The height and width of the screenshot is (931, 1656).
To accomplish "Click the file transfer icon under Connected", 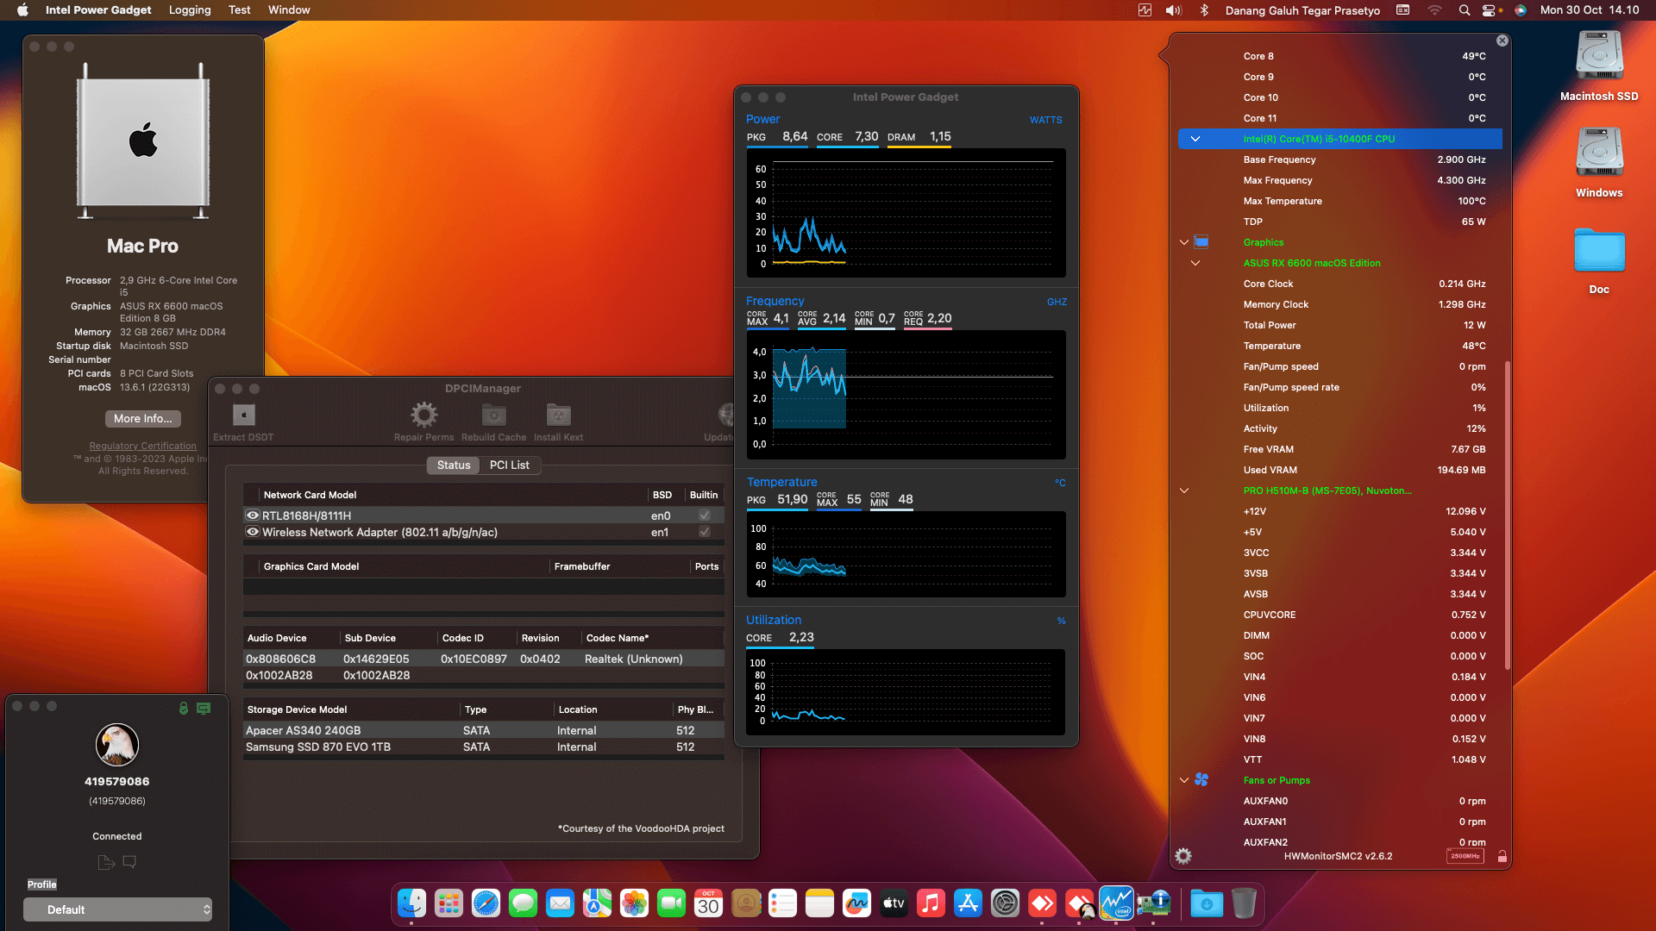I will click(x=106, y=862).
